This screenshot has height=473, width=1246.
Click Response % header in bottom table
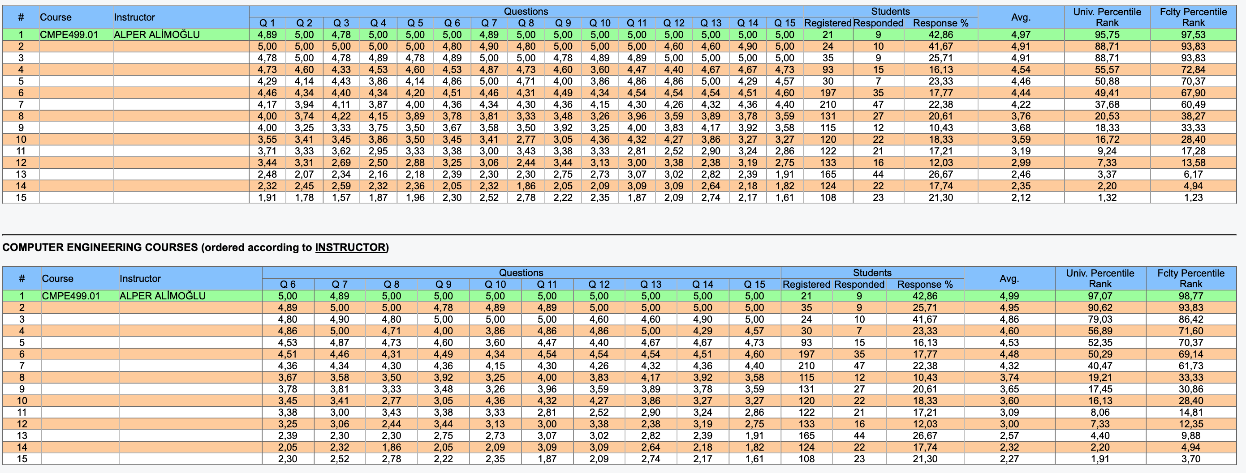click(x=924, y=285)
